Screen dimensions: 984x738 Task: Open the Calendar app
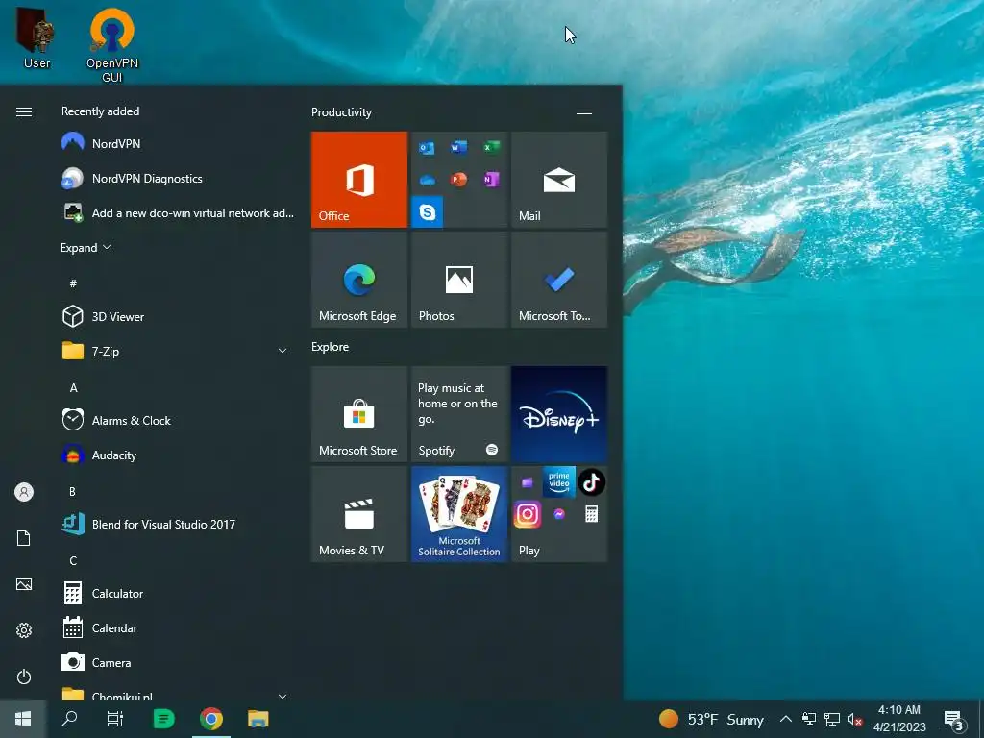(176, 628)
